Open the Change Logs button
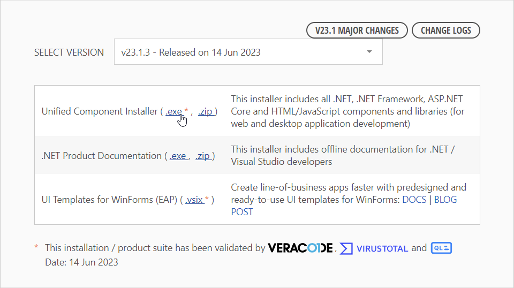 (446, 31)
